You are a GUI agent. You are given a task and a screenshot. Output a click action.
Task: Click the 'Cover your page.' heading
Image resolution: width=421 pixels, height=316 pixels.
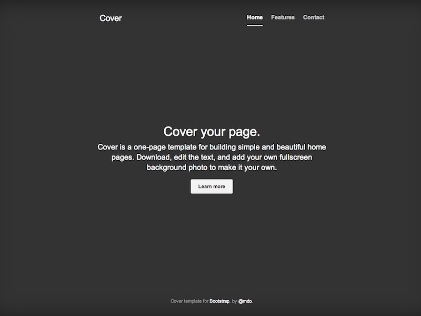pos(212,132)
